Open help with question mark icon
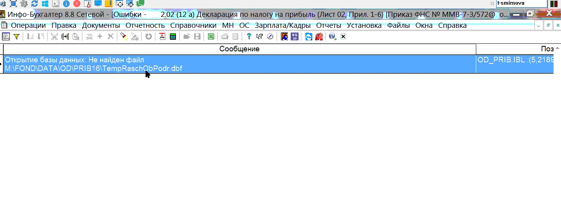 click(x=249, y=37)
